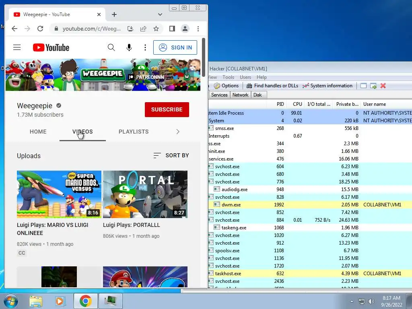Viewport: 412px width, 309px height.
Task: Open Process Hacker Options
Action: coord(226,86)
